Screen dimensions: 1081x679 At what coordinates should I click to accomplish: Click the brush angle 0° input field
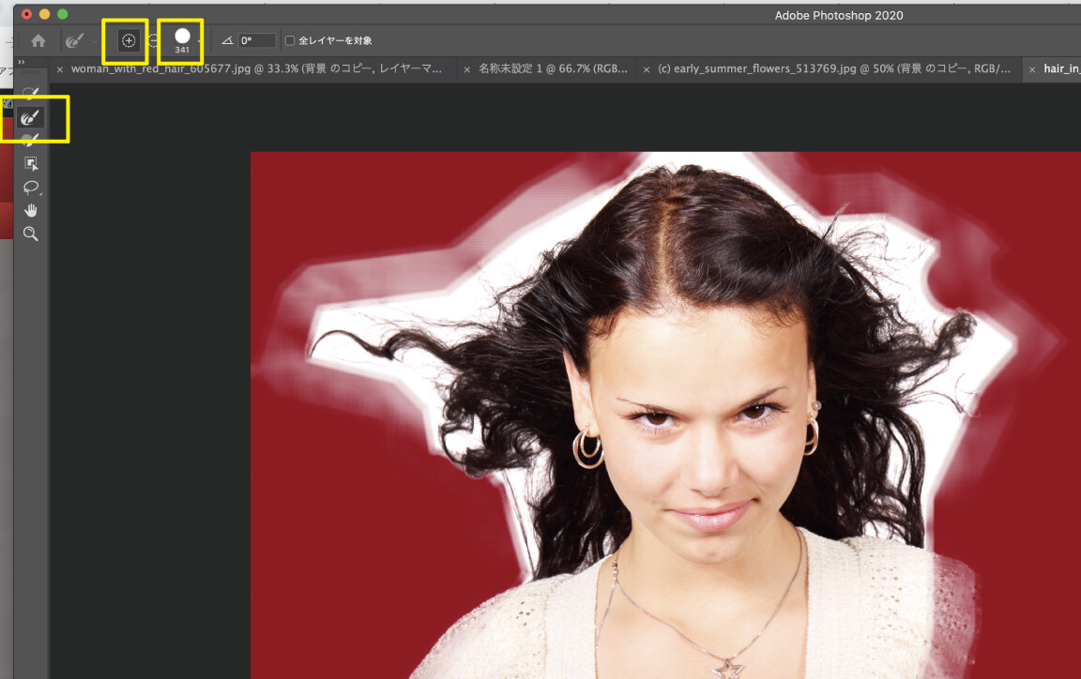pyautogui.click(x=256, y=40)
